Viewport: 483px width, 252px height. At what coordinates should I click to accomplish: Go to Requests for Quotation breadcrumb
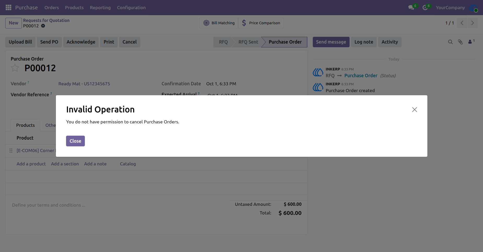pyautogui.click(x=46, y=20)
